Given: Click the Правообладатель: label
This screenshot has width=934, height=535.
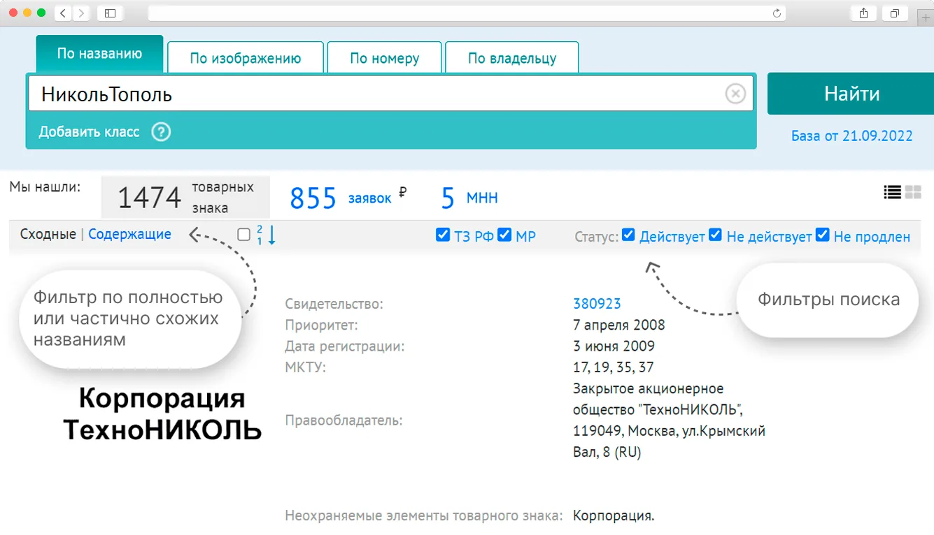Looking at the screenshot, I should (344, 420).
